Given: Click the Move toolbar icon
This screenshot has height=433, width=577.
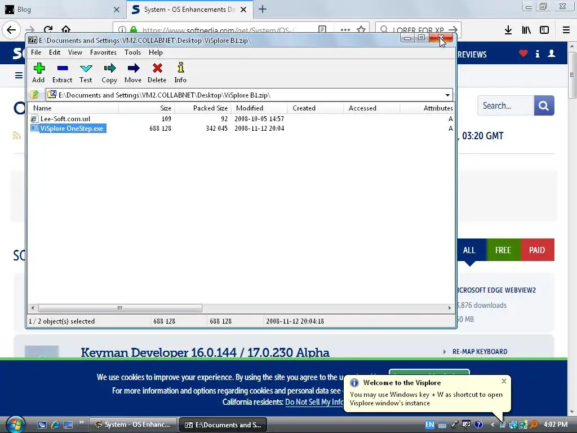Looking at the screenshot, I should pos(133,73).
